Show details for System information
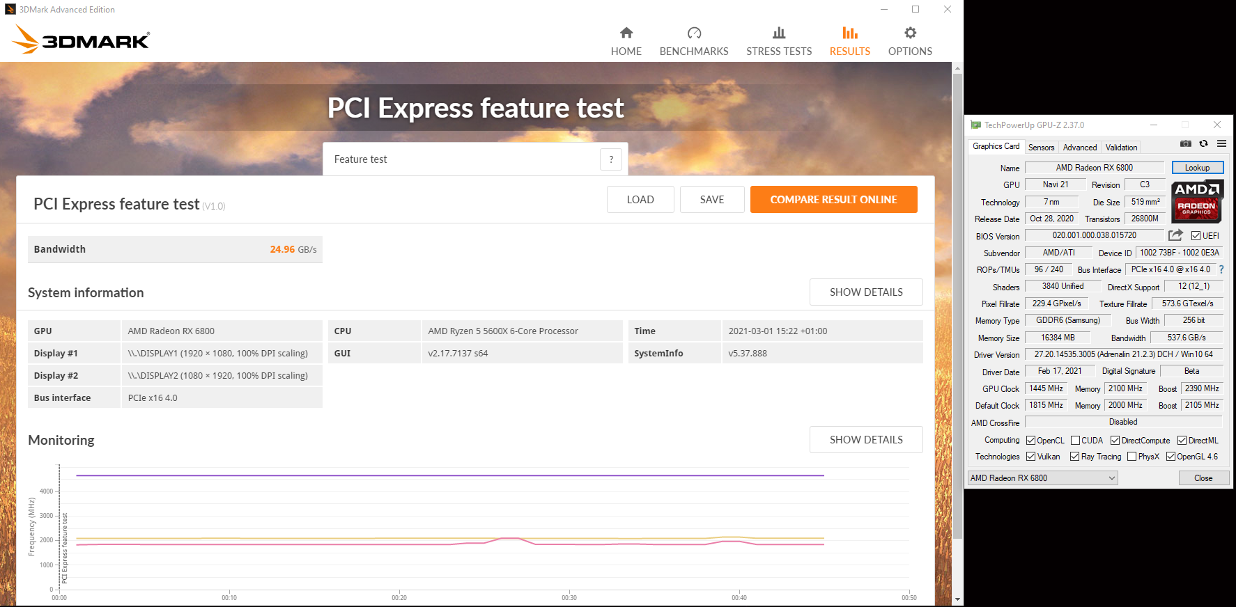This screenshot has width=1236, height=607. click(x=866, y=292)
